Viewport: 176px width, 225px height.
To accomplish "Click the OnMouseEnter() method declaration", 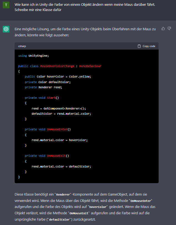I will coord(48,130).
